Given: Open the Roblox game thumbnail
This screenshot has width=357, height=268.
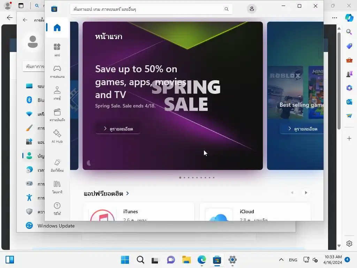Looking at the screenshot, I should tap(285, 92).
